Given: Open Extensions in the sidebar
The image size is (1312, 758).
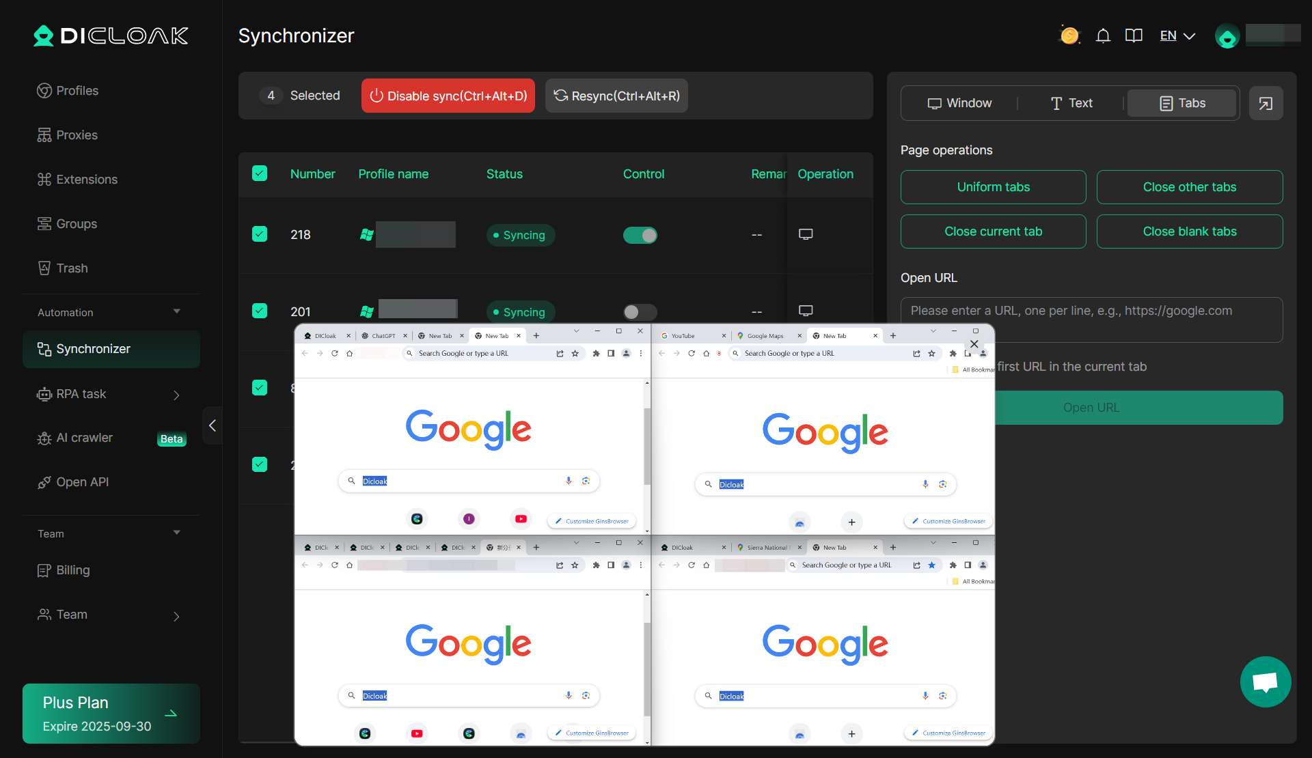Looking at the screenshot, I should (111, 180).
